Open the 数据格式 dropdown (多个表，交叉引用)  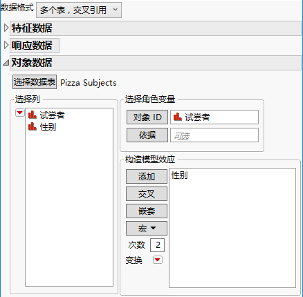click(79, 10)
